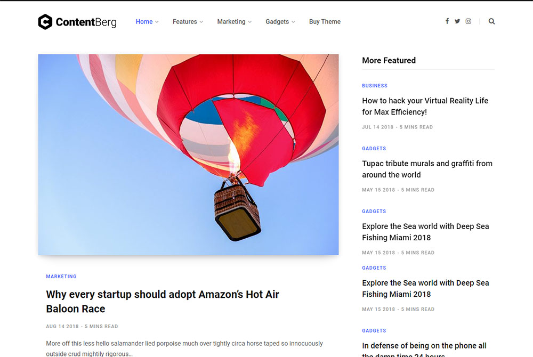The width and height of the screenshot is (533, 357).
Task: Open the Marketing dropdown menu
Action: pos(234,22)
